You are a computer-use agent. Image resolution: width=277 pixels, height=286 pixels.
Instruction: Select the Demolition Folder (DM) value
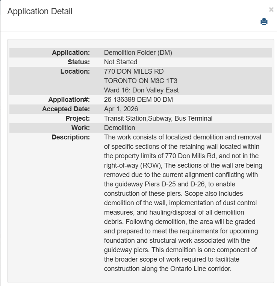click(138, 53)
